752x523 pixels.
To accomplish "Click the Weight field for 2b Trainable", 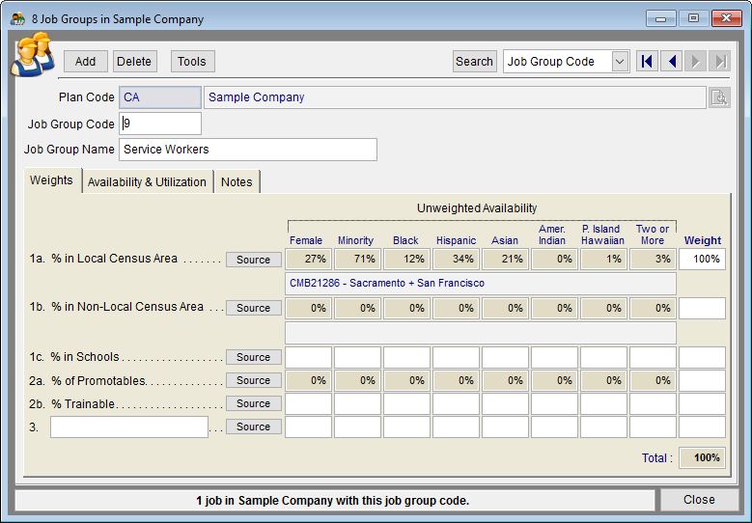I will pyautogui.click(x=702, y=403).
